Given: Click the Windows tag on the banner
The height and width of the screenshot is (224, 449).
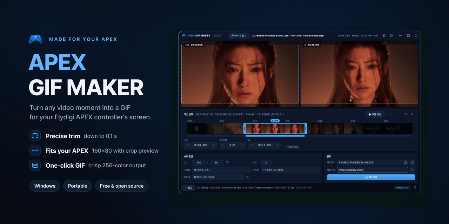Looking at the screenshot, I should (x=45, y=186).
